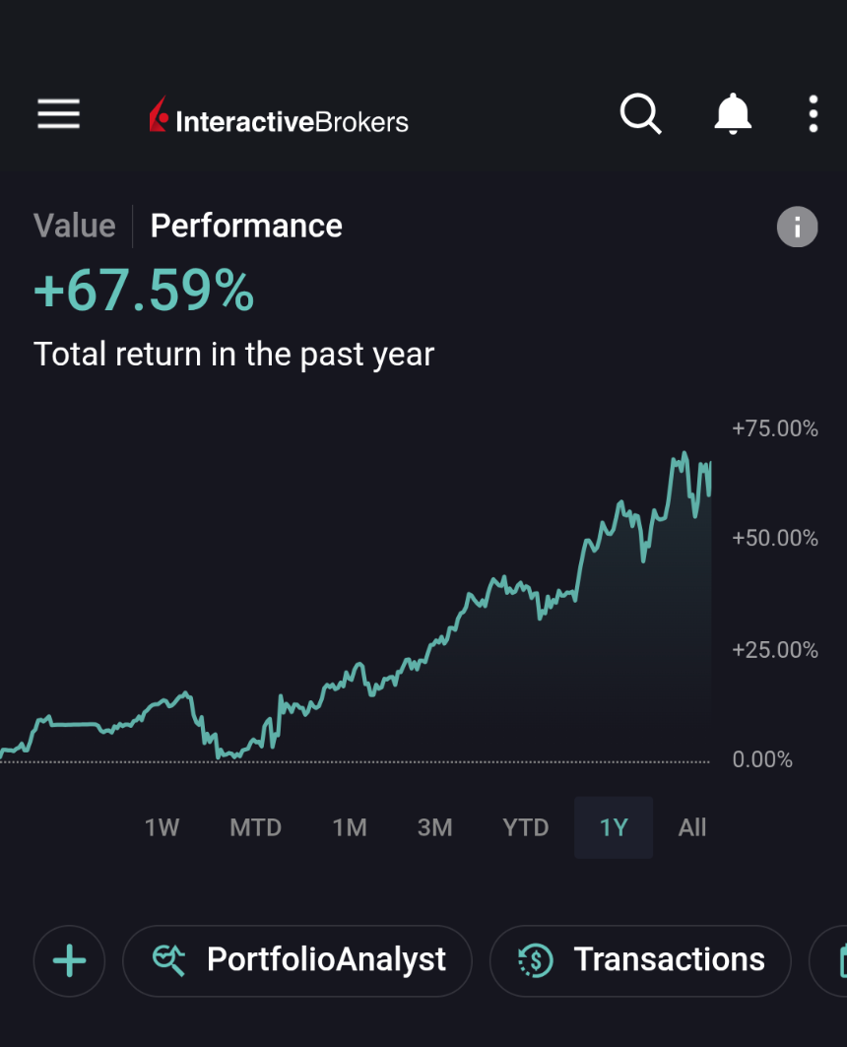Image resolution: width=847 pixels, height=1047 pixels.
Task: Open notifications bell icon
Action: [732, 114]
